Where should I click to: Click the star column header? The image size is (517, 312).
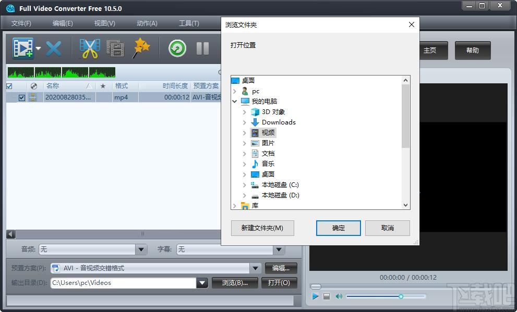point(103,86)
